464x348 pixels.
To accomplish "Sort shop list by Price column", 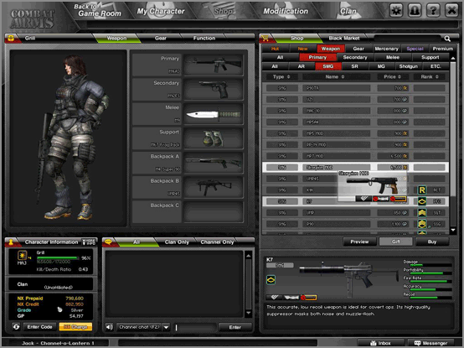I will (392, 76).
